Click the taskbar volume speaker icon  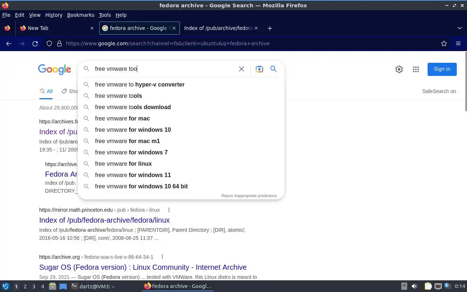pos(414,286)
